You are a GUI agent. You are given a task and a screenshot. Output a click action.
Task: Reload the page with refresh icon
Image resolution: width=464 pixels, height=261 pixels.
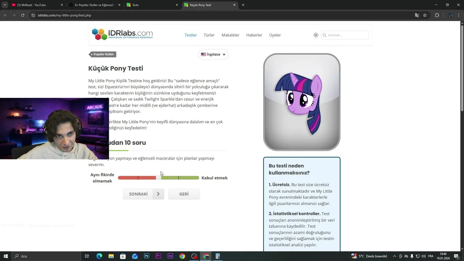pyautogui.click(x=23, y=15)
